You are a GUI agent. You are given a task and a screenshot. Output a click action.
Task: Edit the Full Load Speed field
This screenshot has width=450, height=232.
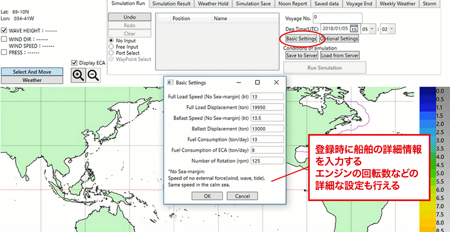[x=267, y=96]
